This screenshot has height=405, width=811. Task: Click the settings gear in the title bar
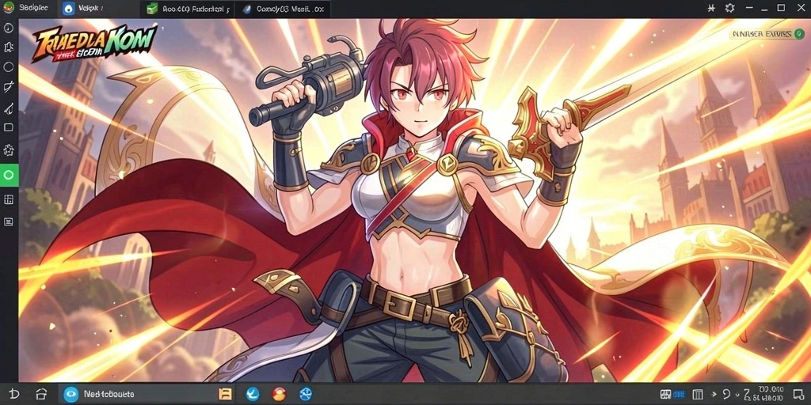click(x=729, y=8)
